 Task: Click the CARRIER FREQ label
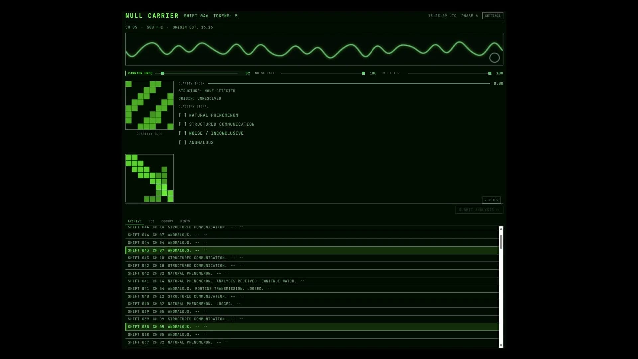140,73
